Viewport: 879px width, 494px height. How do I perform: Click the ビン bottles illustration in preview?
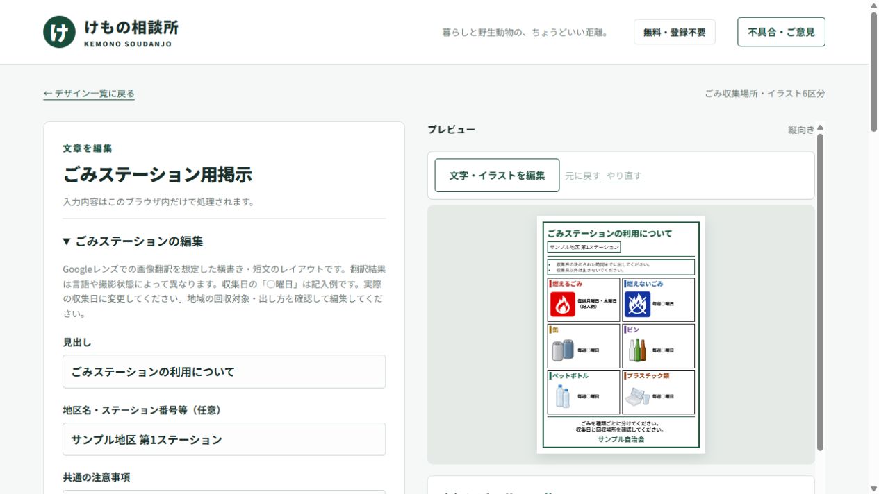[637, 350]
